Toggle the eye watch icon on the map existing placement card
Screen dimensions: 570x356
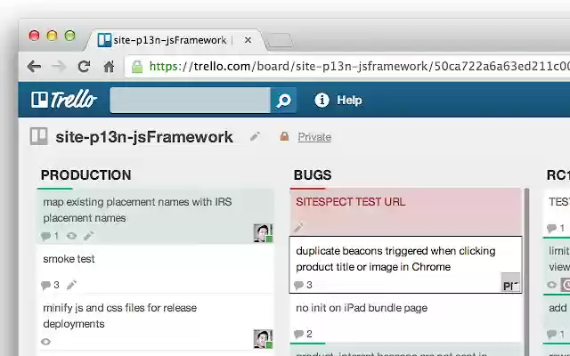click(71, 236)
